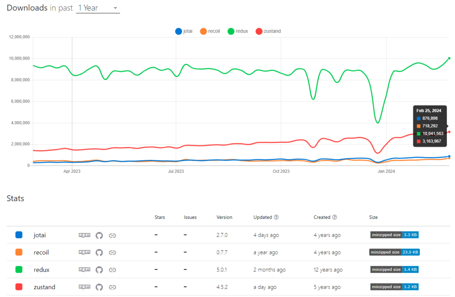Click the '12 years ago' created cell

[x=328, y=270]
